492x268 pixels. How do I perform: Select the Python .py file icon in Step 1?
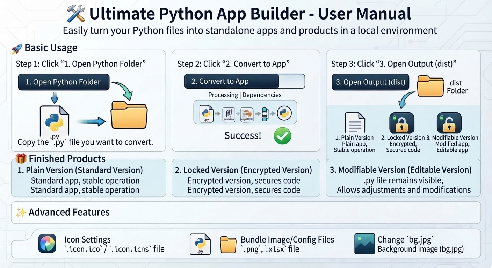(55, 122)
